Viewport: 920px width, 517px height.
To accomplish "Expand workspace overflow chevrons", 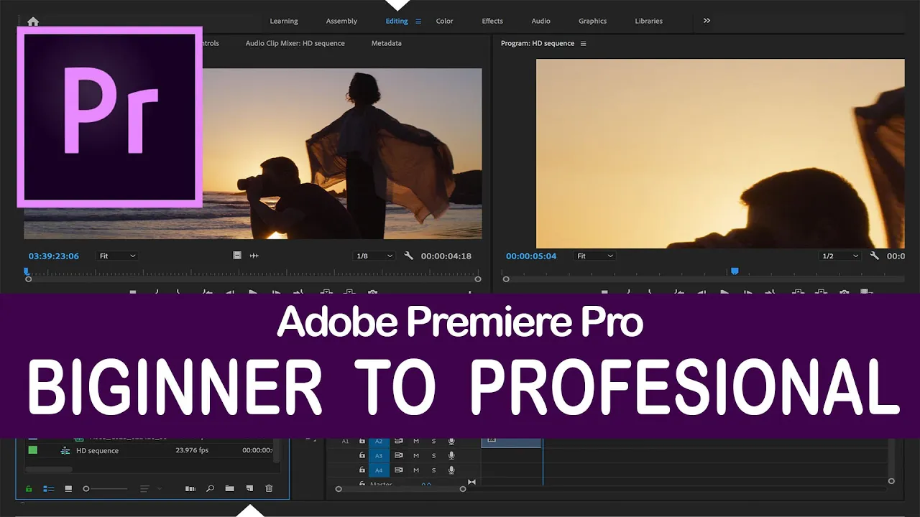I will tap(707, 21).
